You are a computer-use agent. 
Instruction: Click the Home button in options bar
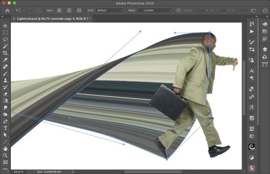point(7,10)
